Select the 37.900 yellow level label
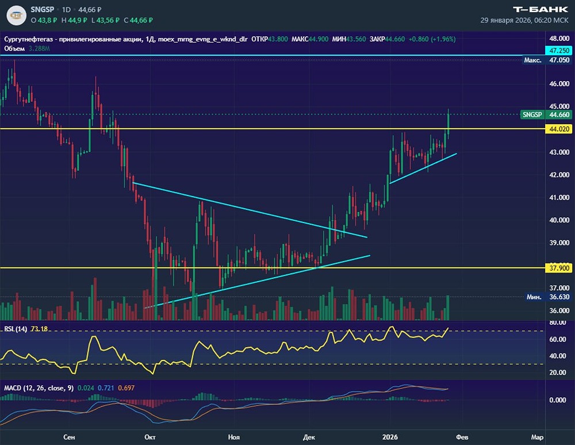The image size is (575, 445). (x=558, y=268)
